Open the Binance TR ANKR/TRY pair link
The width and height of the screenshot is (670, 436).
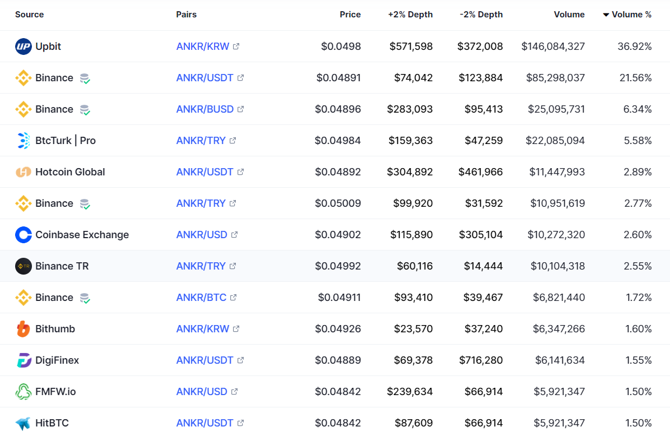pos(201,266)
